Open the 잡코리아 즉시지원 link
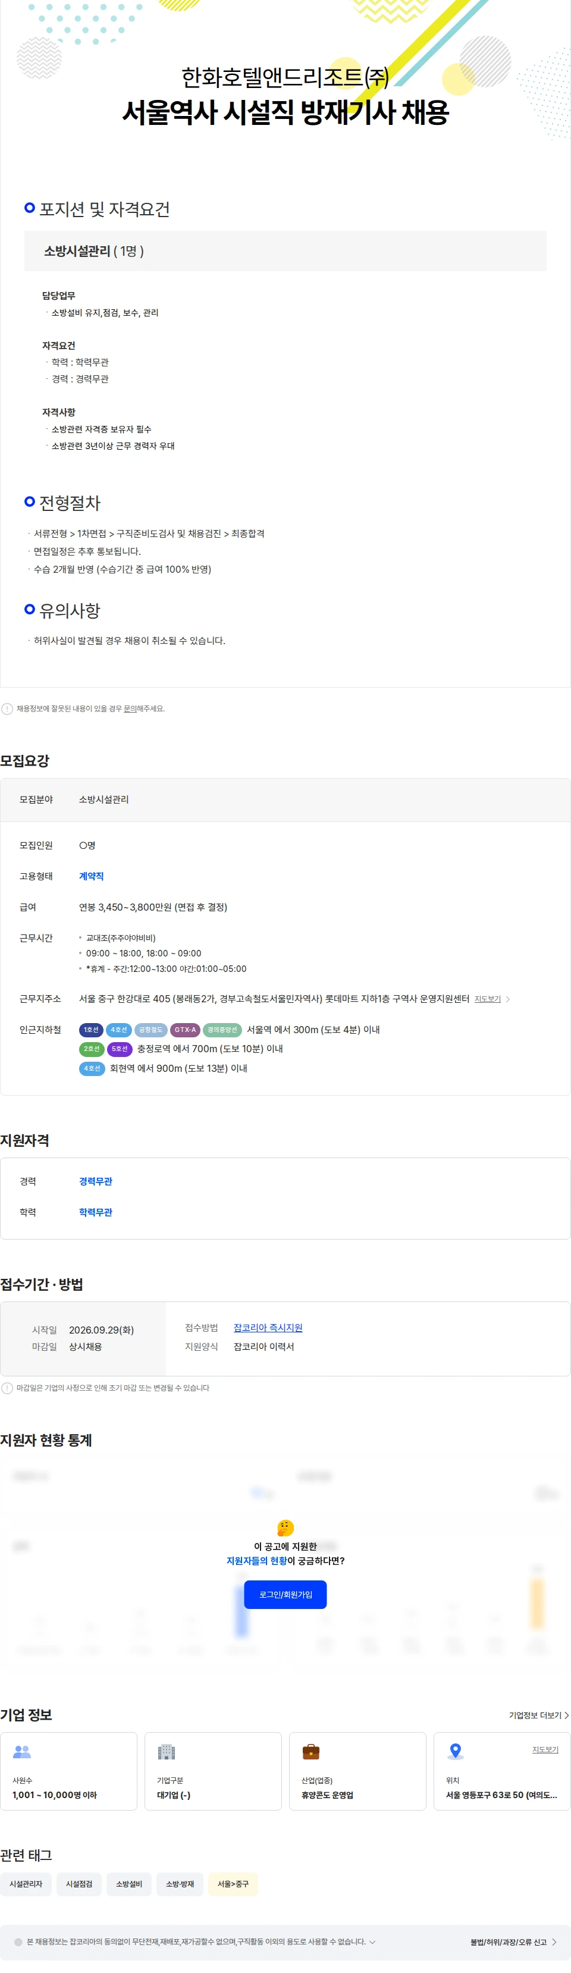Viewport: 571px width, 1973px height. click(268, 1328)
